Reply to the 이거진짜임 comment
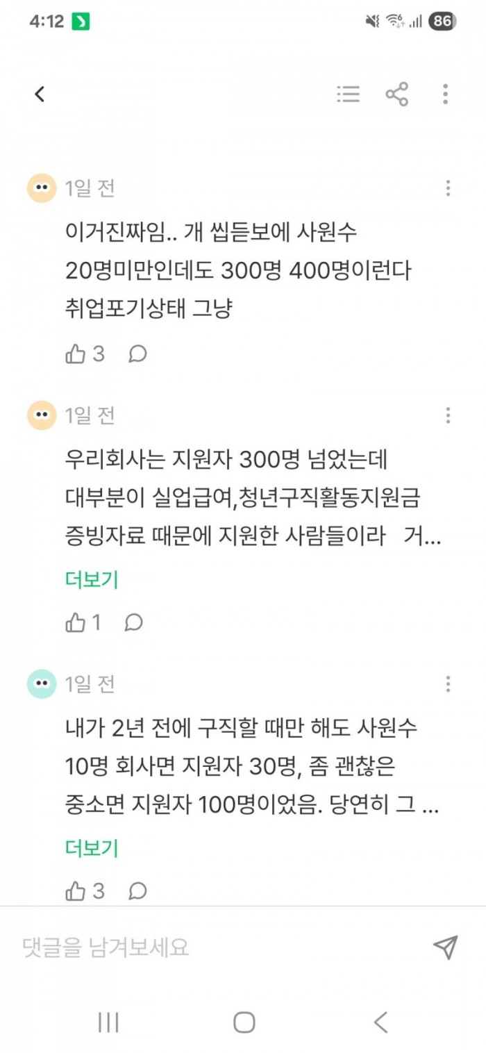The width and height of the screenshot is (486, 1053). (x=137, y=354)
